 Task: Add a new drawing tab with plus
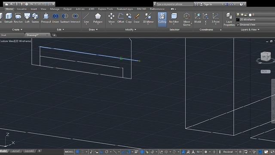pos(54,35)
